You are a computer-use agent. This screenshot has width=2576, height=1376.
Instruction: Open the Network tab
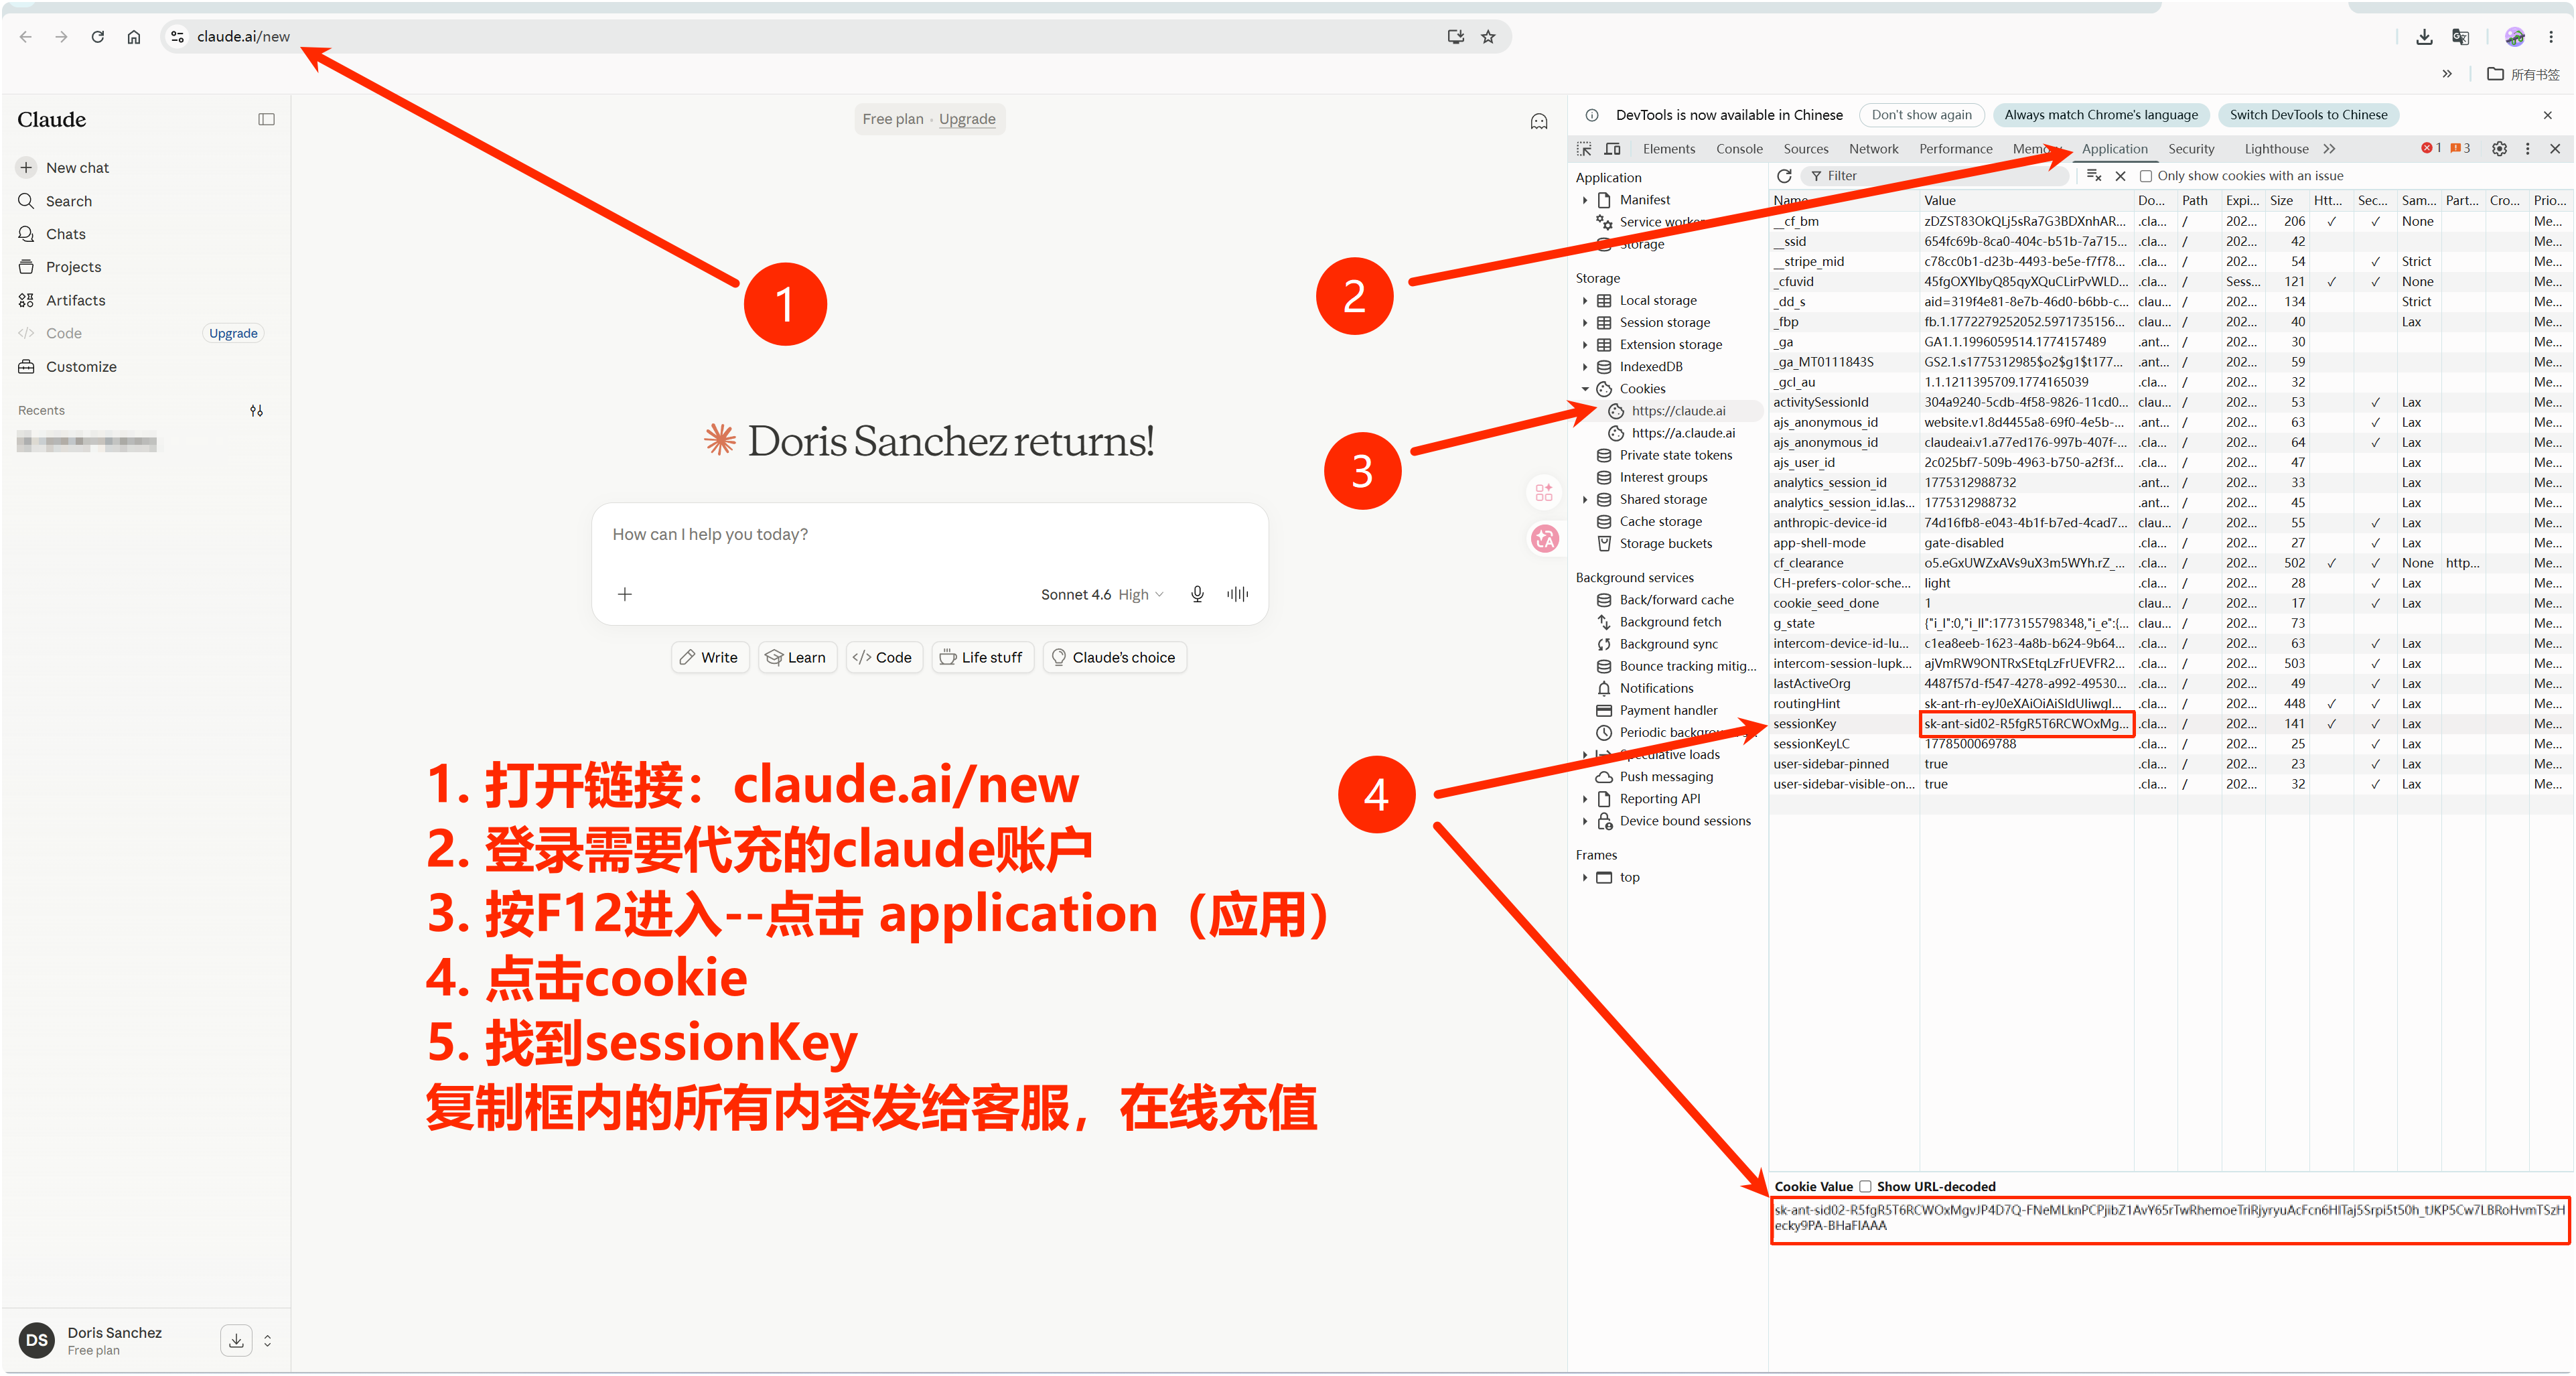click(x=1873, y=149)
